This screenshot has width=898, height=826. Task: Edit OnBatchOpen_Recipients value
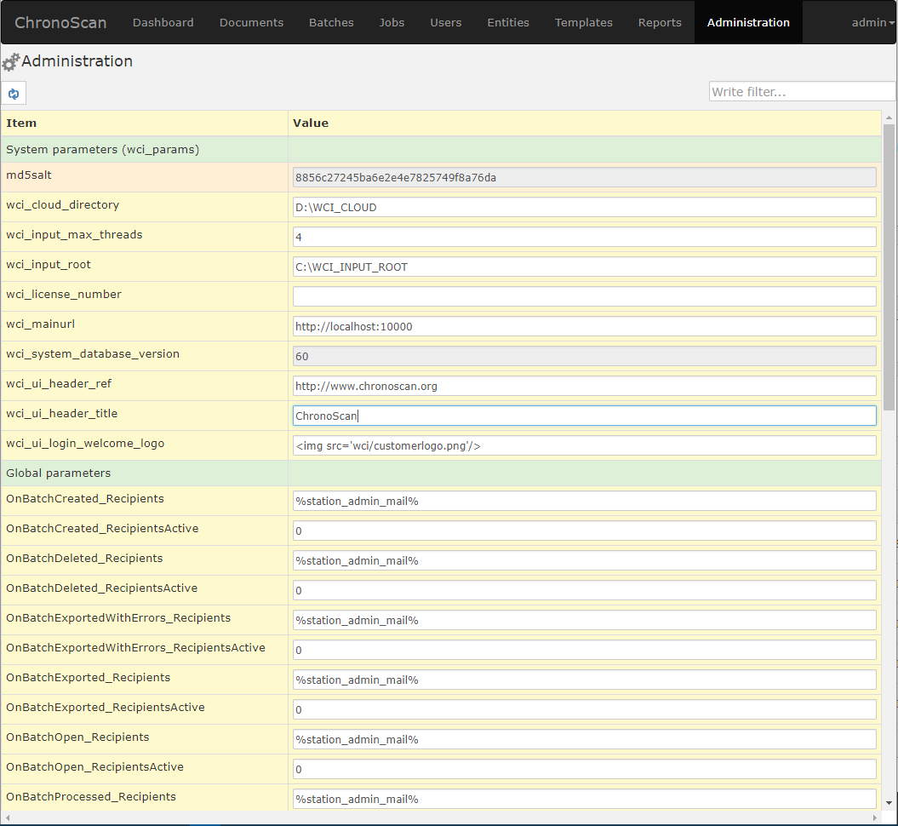pos(584,739)
